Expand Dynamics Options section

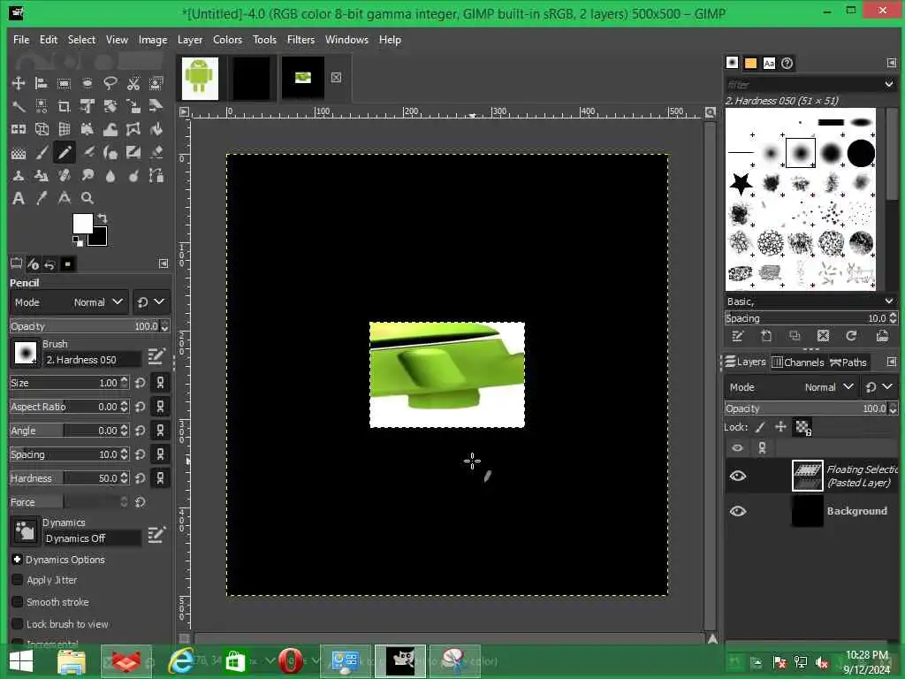[17, 559]
